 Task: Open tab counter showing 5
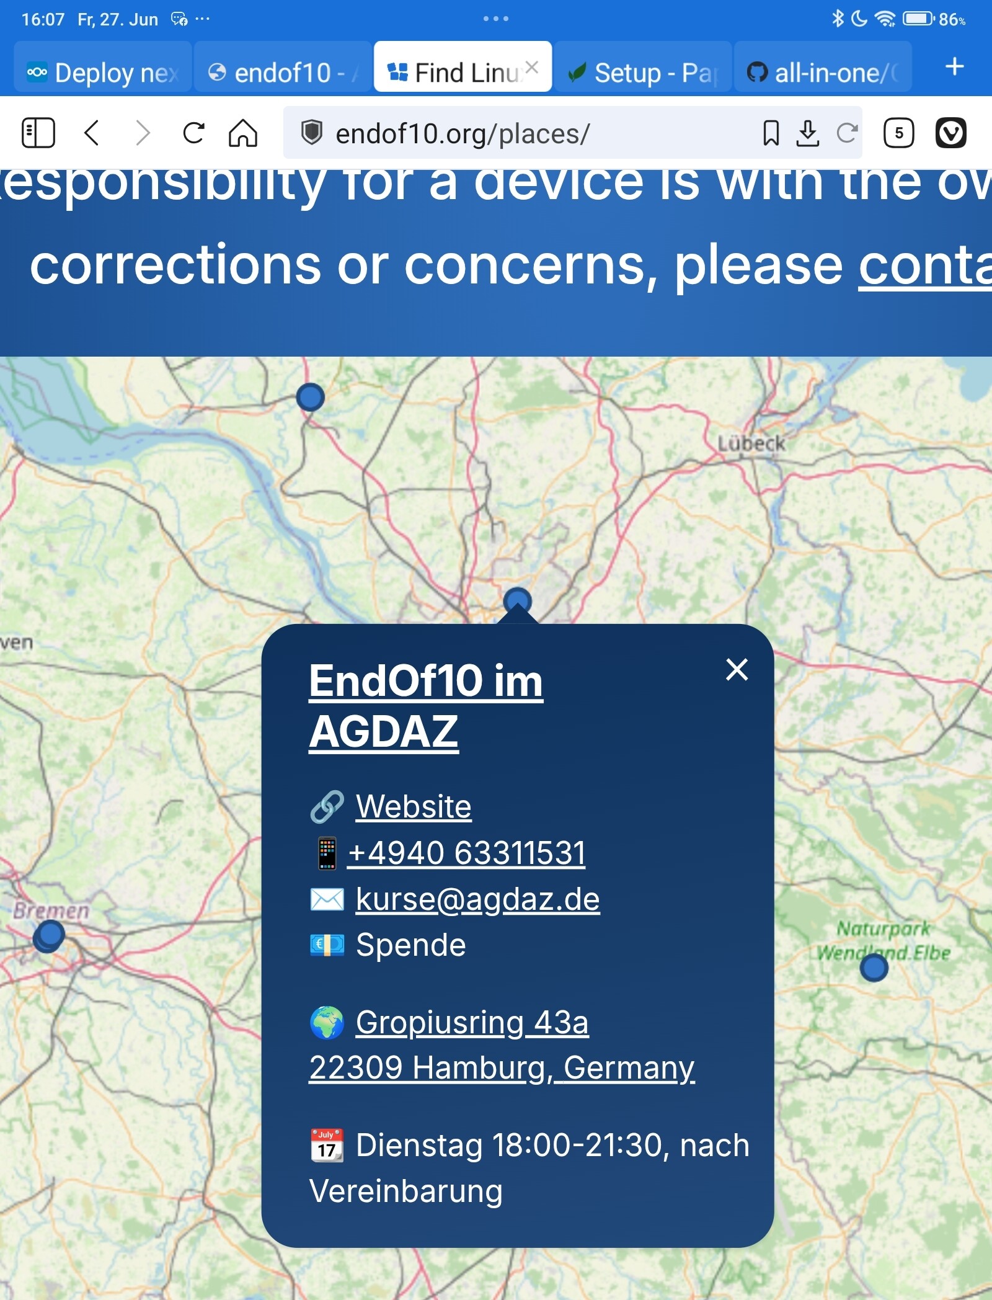899,133
